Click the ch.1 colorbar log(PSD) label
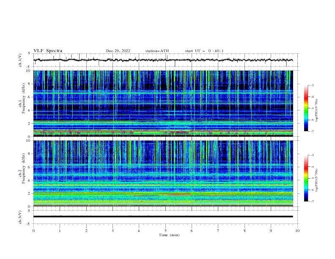The height and width of the screenshot is (259, 335). (x=316, y=110)
